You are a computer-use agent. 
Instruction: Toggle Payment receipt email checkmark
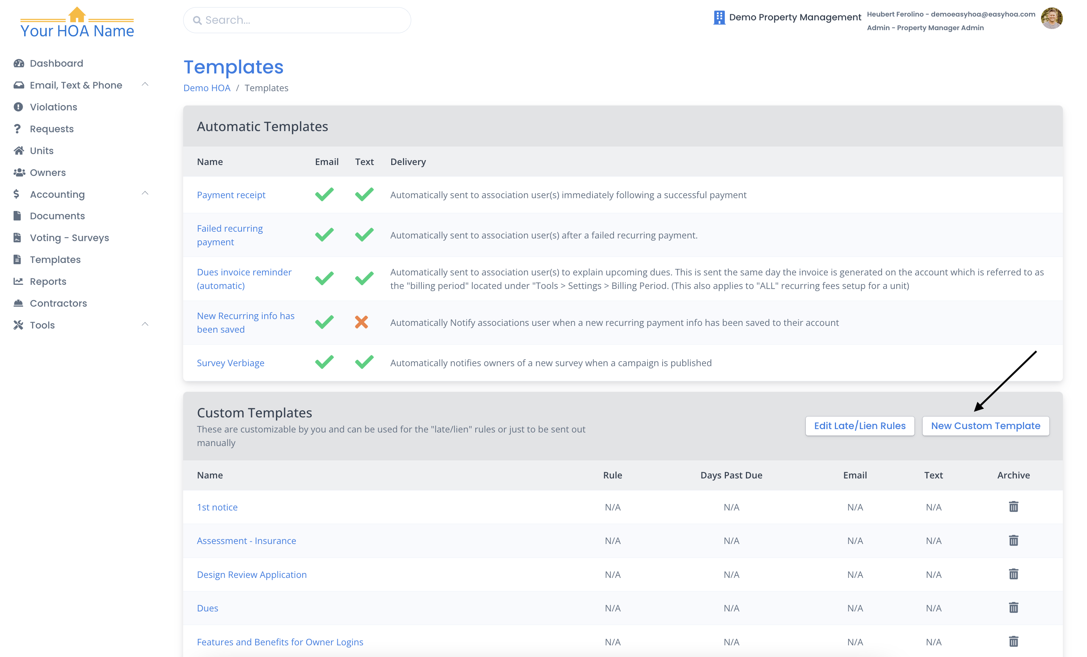coord(324,194)
